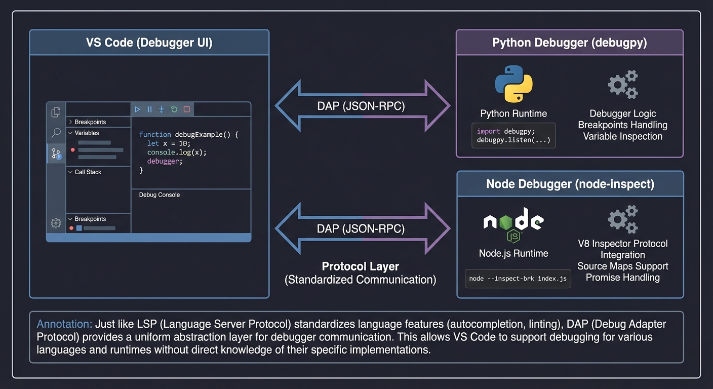Screen dimensions: 713x389
Task: Open the Explorer sidebar icon
Action: click(56, 111)
